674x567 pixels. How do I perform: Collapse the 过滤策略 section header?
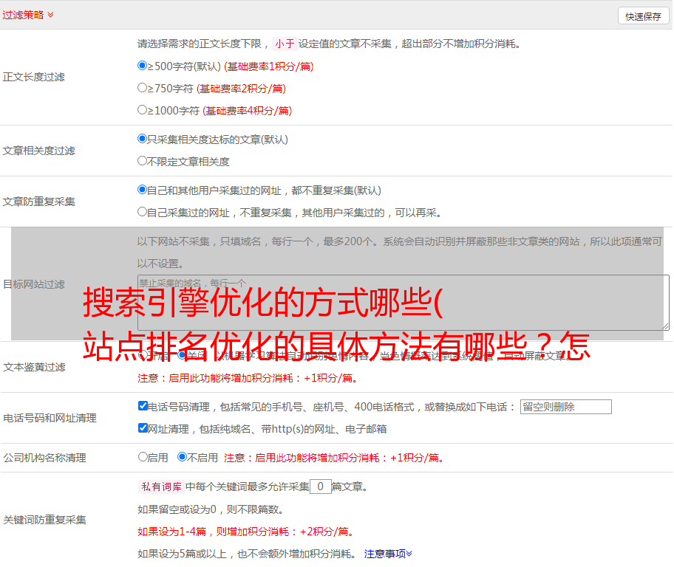(x=27, y=15)
